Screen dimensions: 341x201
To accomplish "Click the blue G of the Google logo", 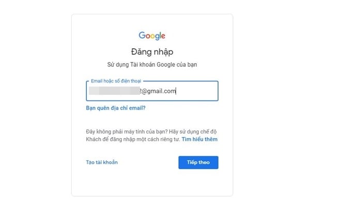I will (x=142, y=35).
